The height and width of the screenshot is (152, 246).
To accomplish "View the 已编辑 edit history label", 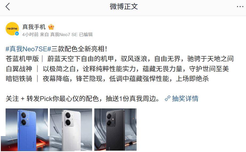I will click(86, 35).
